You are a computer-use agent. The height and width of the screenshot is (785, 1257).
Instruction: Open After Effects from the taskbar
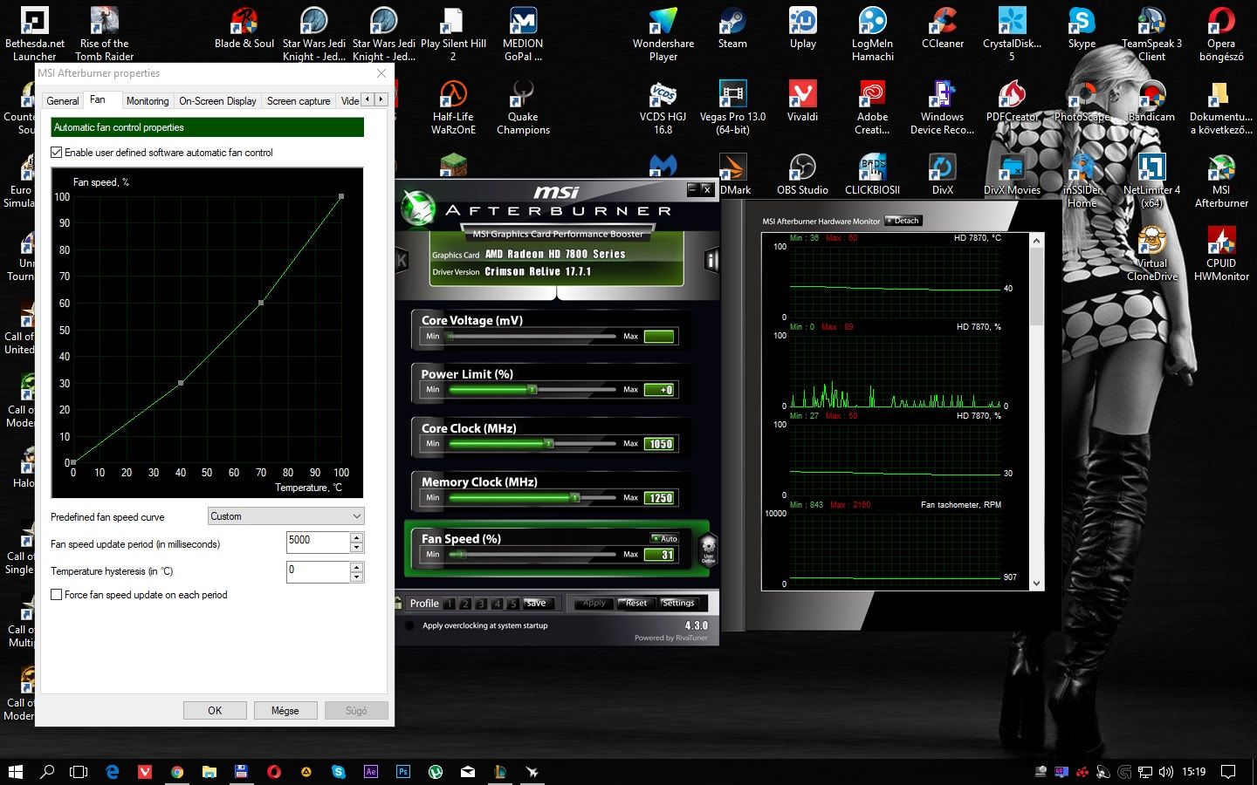pos(371,772)
